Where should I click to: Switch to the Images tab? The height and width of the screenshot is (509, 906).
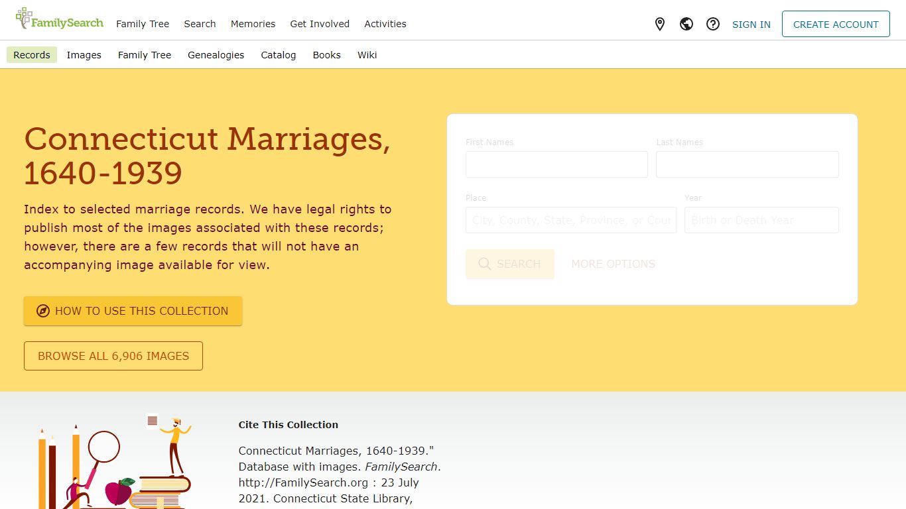[x=84, y=55]
